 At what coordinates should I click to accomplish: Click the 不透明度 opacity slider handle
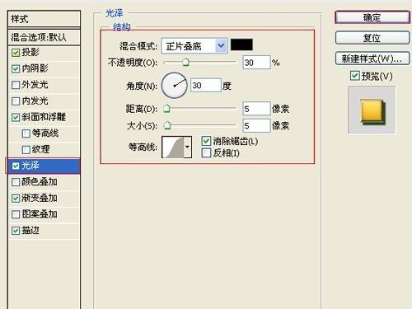pos(186,62)
